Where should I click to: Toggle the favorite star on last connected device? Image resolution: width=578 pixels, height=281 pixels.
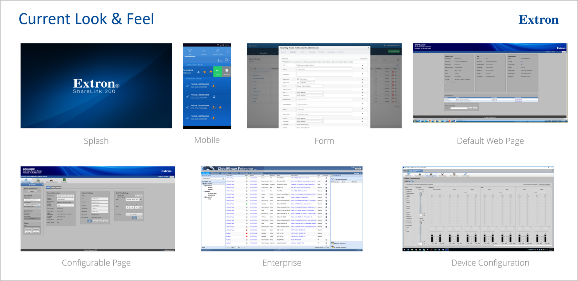coord(205,72)
